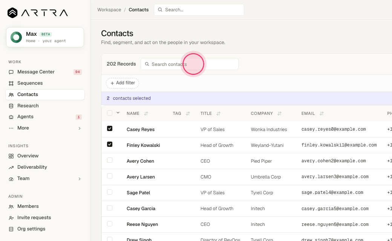
Task: Click Umbrella Corp company cell
Action: pos(266,177)
